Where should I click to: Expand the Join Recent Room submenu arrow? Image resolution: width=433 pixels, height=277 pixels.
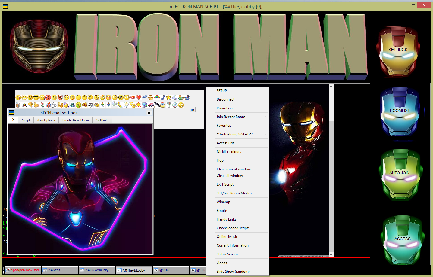(265, 117)
